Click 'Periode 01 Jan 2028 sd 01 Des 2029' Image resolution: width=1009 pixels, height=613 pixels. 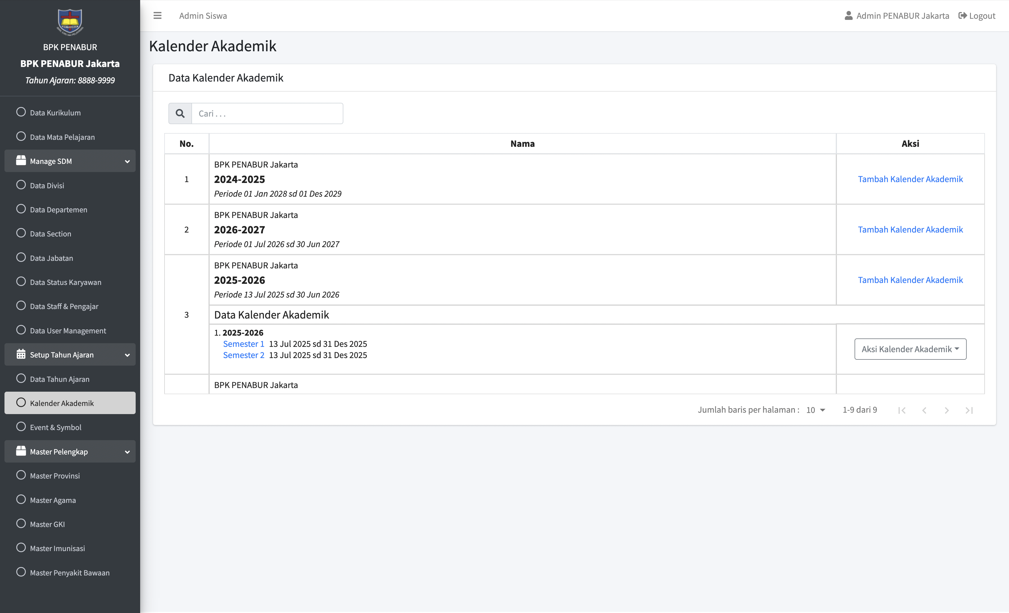click(278, 194)
